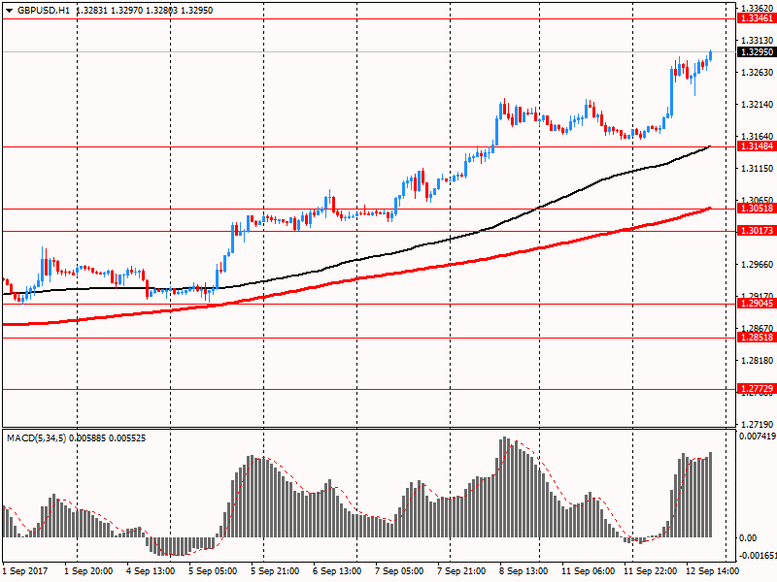Click the 8 Sep 13:00 time label
Image resolution: width=777 pixels, height=582 pixels.
524,571
